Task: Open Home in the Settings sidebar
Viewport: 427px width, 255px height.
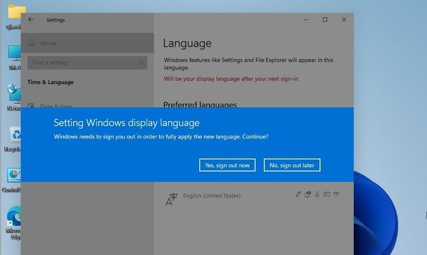Action: [87, 43]
